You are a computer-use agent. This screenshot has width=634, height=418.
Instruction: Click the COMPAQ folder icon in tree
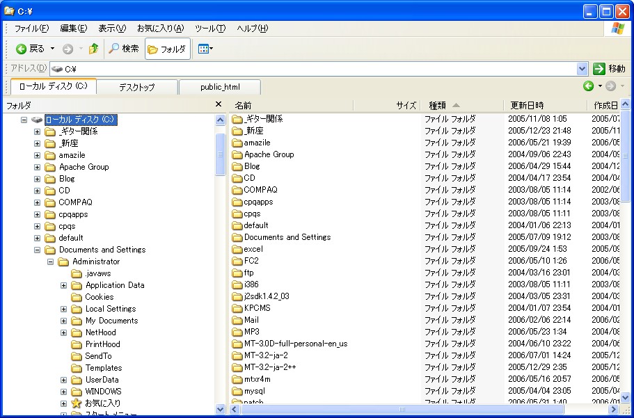[x=49, y=202]
